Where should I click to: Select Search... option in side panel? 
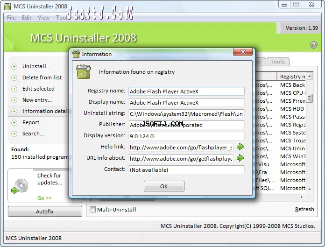[x=33, y=134]
